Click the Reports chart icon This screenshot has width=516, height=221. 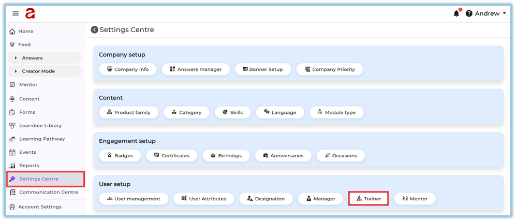pyautogui.click(x=12, y=166)
